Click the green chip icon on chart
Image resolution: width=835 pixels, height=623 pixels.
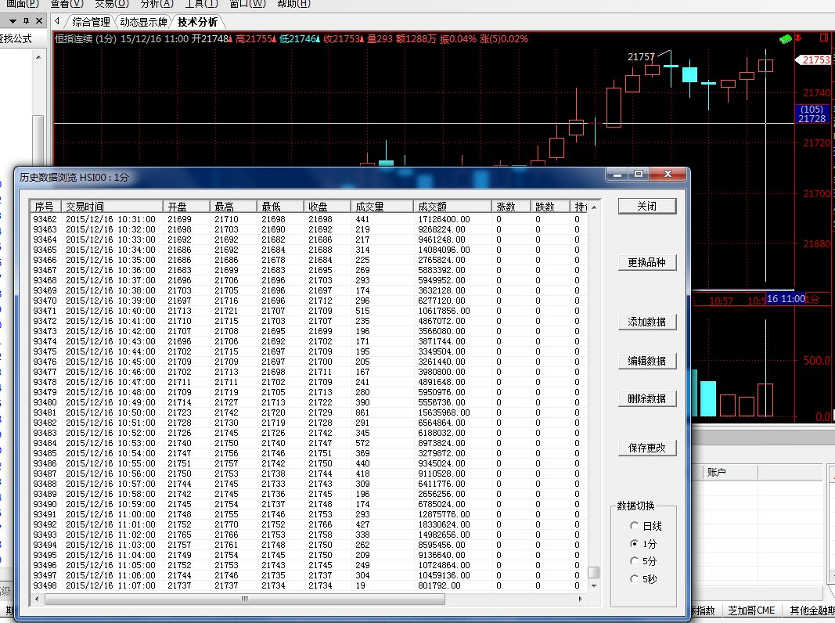coord(785,38)
